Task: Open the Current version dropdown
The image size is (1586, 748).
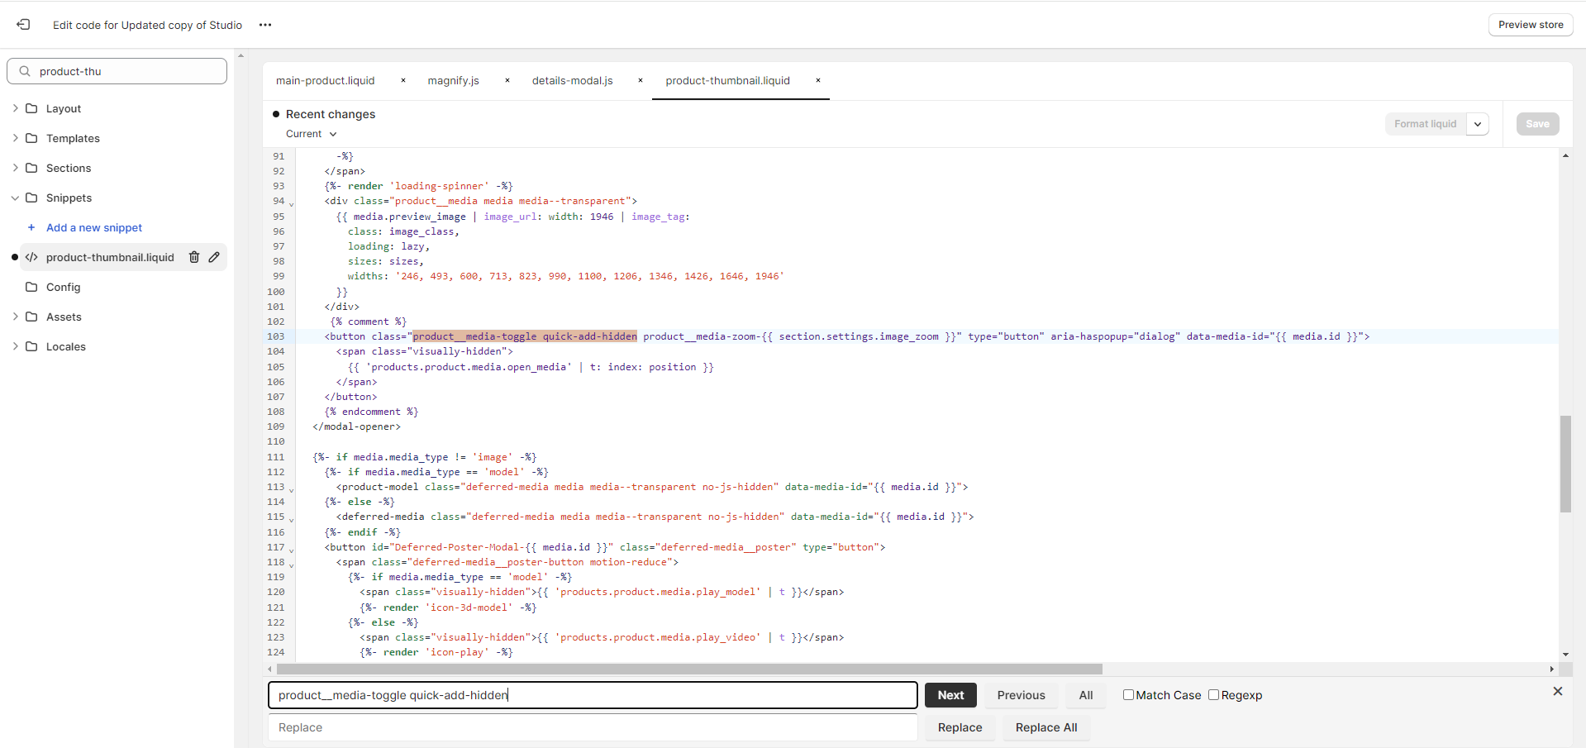Action: coord(311,134)
